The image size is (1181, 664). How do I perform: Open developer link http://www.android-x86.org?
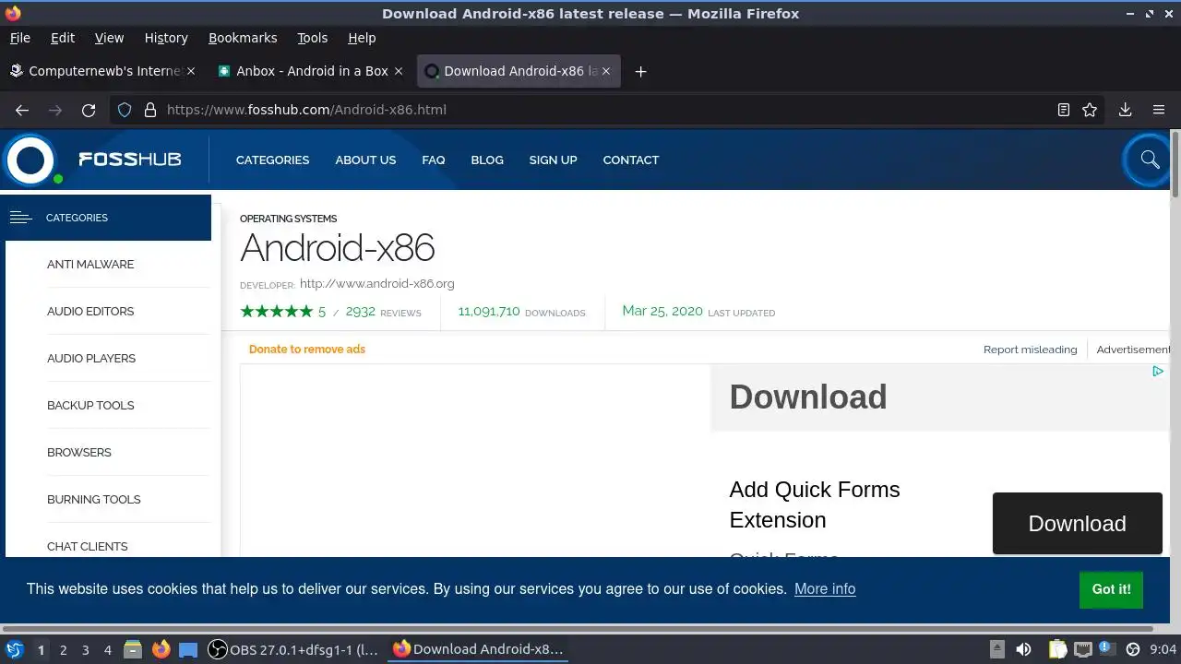coord(376,283)
